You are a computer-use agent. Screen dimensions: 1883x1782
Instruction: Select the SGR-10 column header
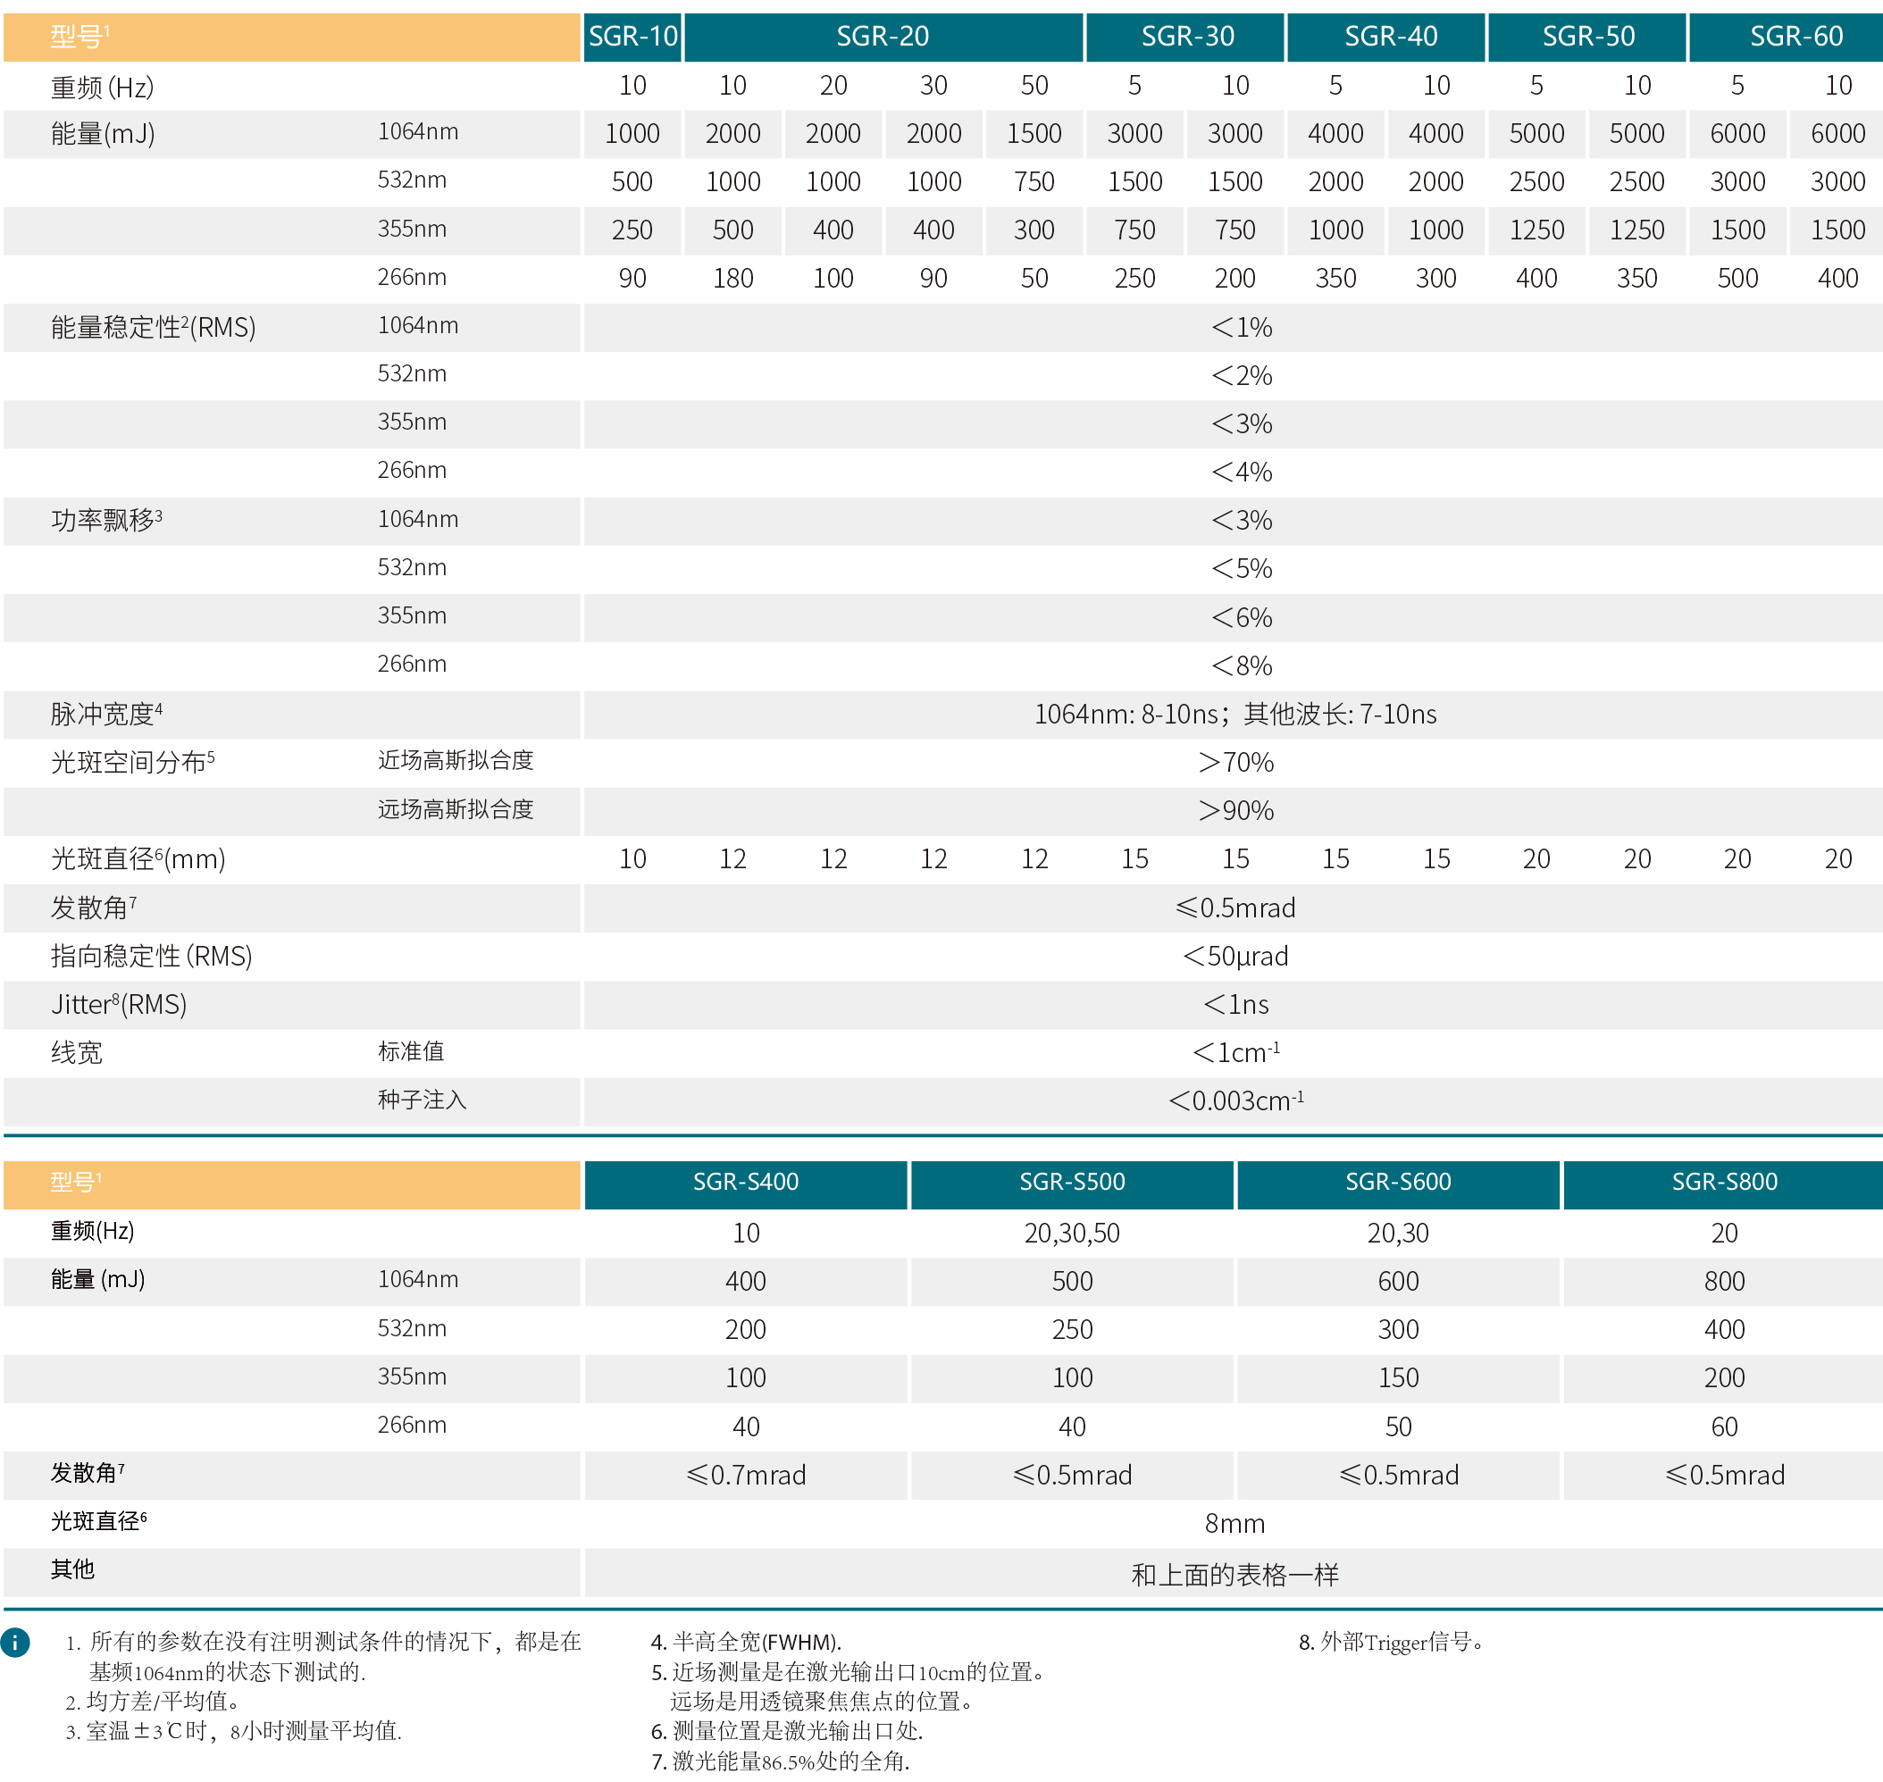[632, 37]
